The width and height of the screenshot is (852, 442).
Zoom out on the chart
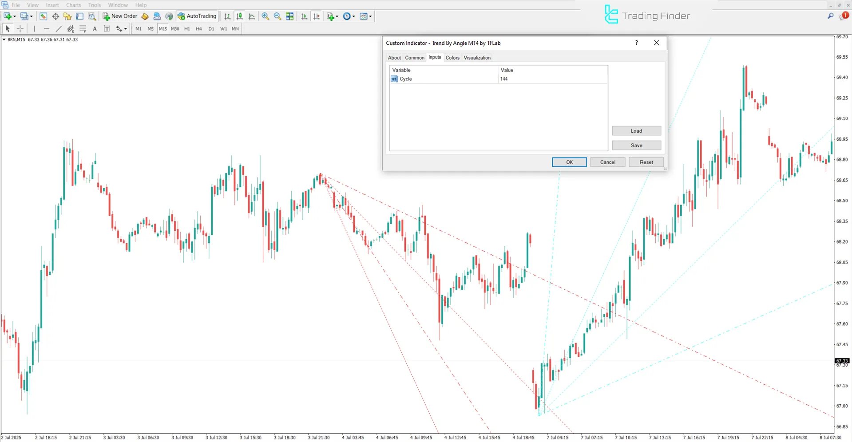[x=277, y=16]
